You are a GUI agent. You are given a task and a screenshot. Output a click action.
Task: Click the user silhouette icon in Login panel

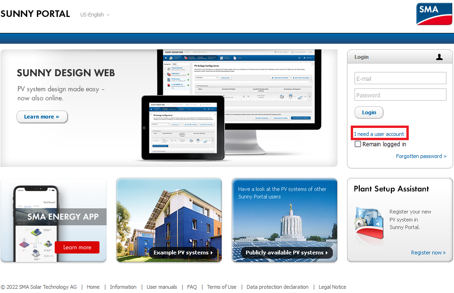point(439,56)
